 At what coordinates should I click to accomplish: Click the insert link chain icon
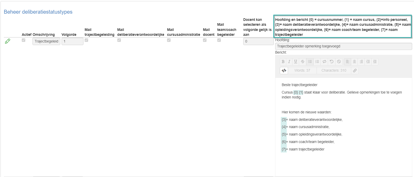point(355,70)
